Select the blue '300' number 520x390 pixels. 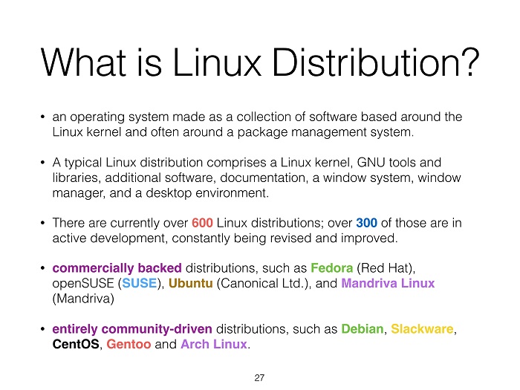(366, 223)
